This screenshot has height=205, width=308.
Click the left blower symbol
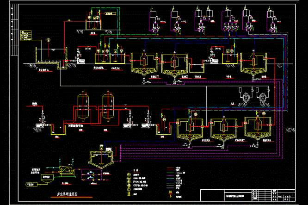(246, 97)
